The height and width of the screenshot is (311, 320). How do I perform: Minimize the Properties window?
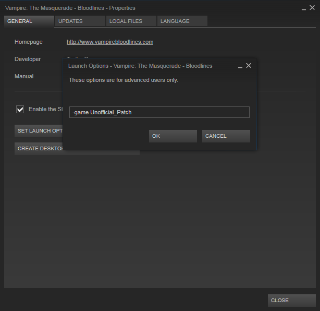(304, 9)
